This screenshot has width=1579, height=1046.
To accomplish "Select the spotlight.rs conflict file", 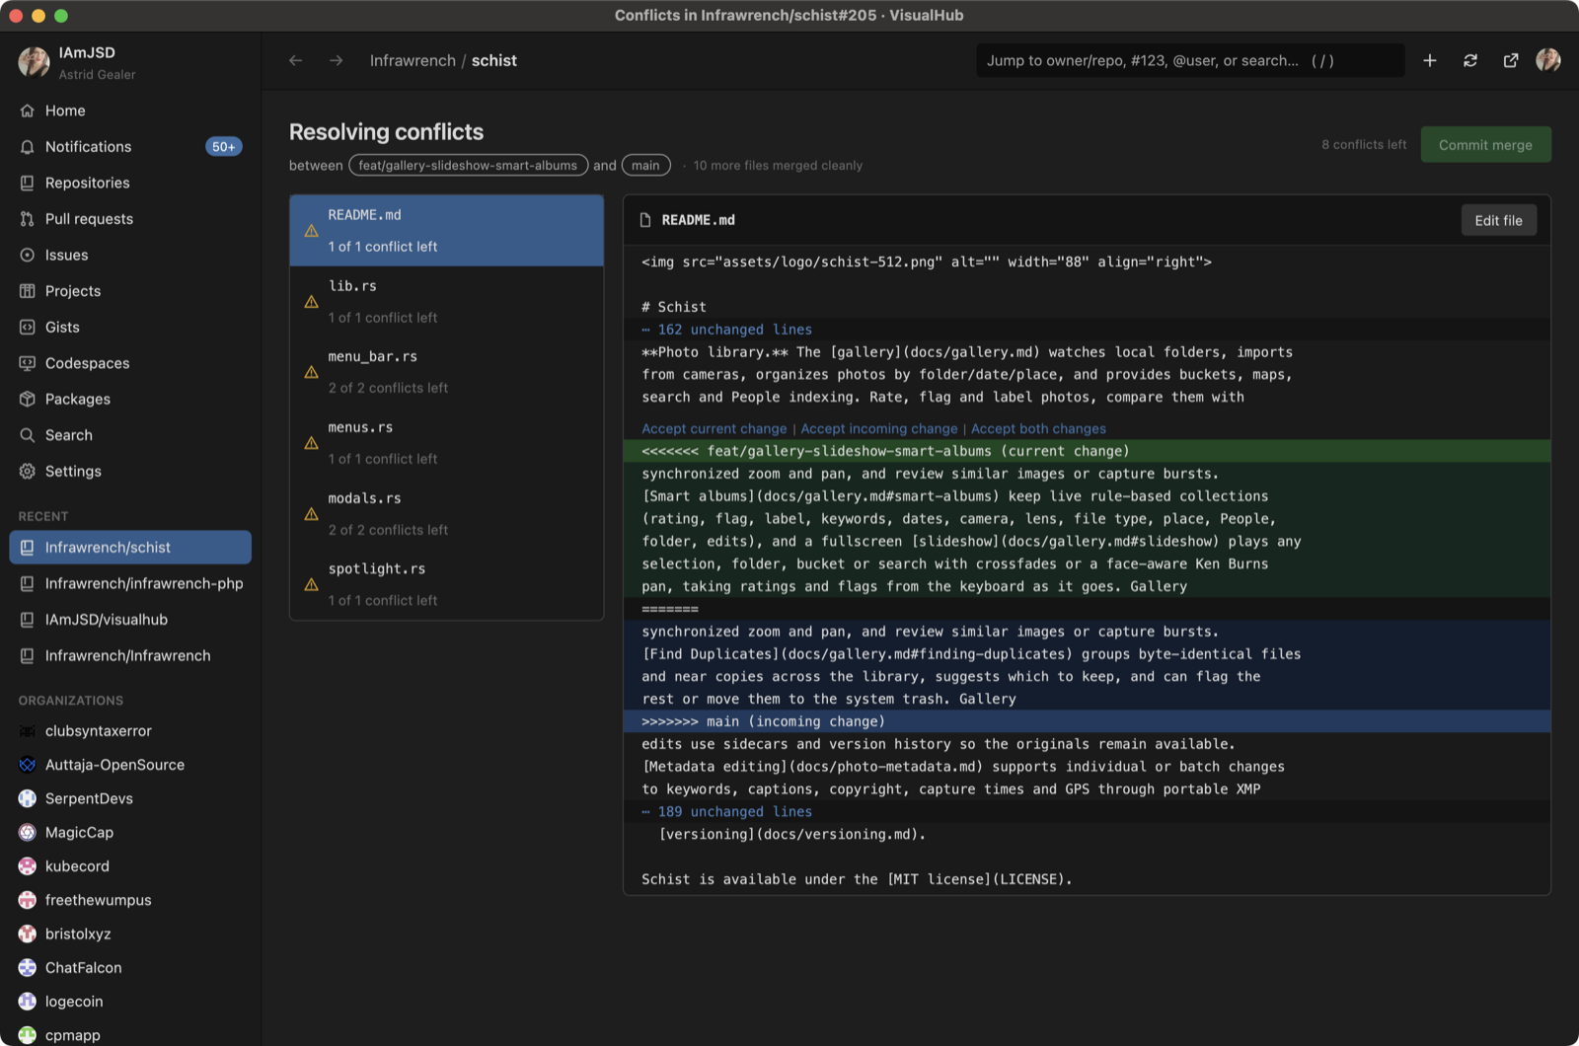I will tap(446, 584).
